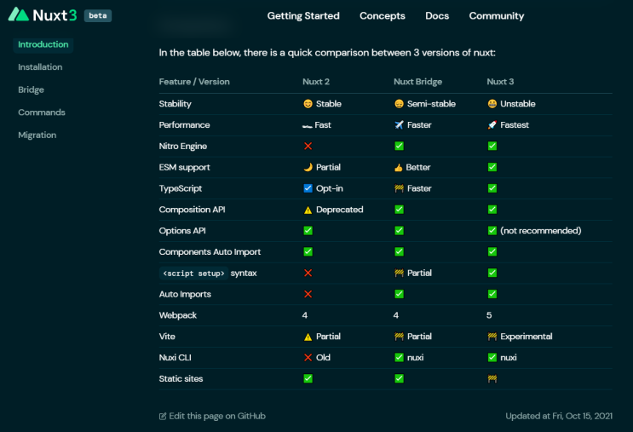Click the Static sites row label

(x=181, y=378)
